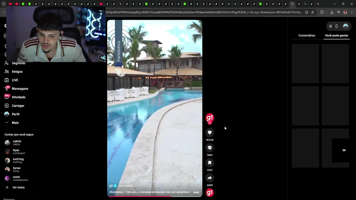
Task: Follow g1 using the red plus badge
Action: click(x=210, y=123)
